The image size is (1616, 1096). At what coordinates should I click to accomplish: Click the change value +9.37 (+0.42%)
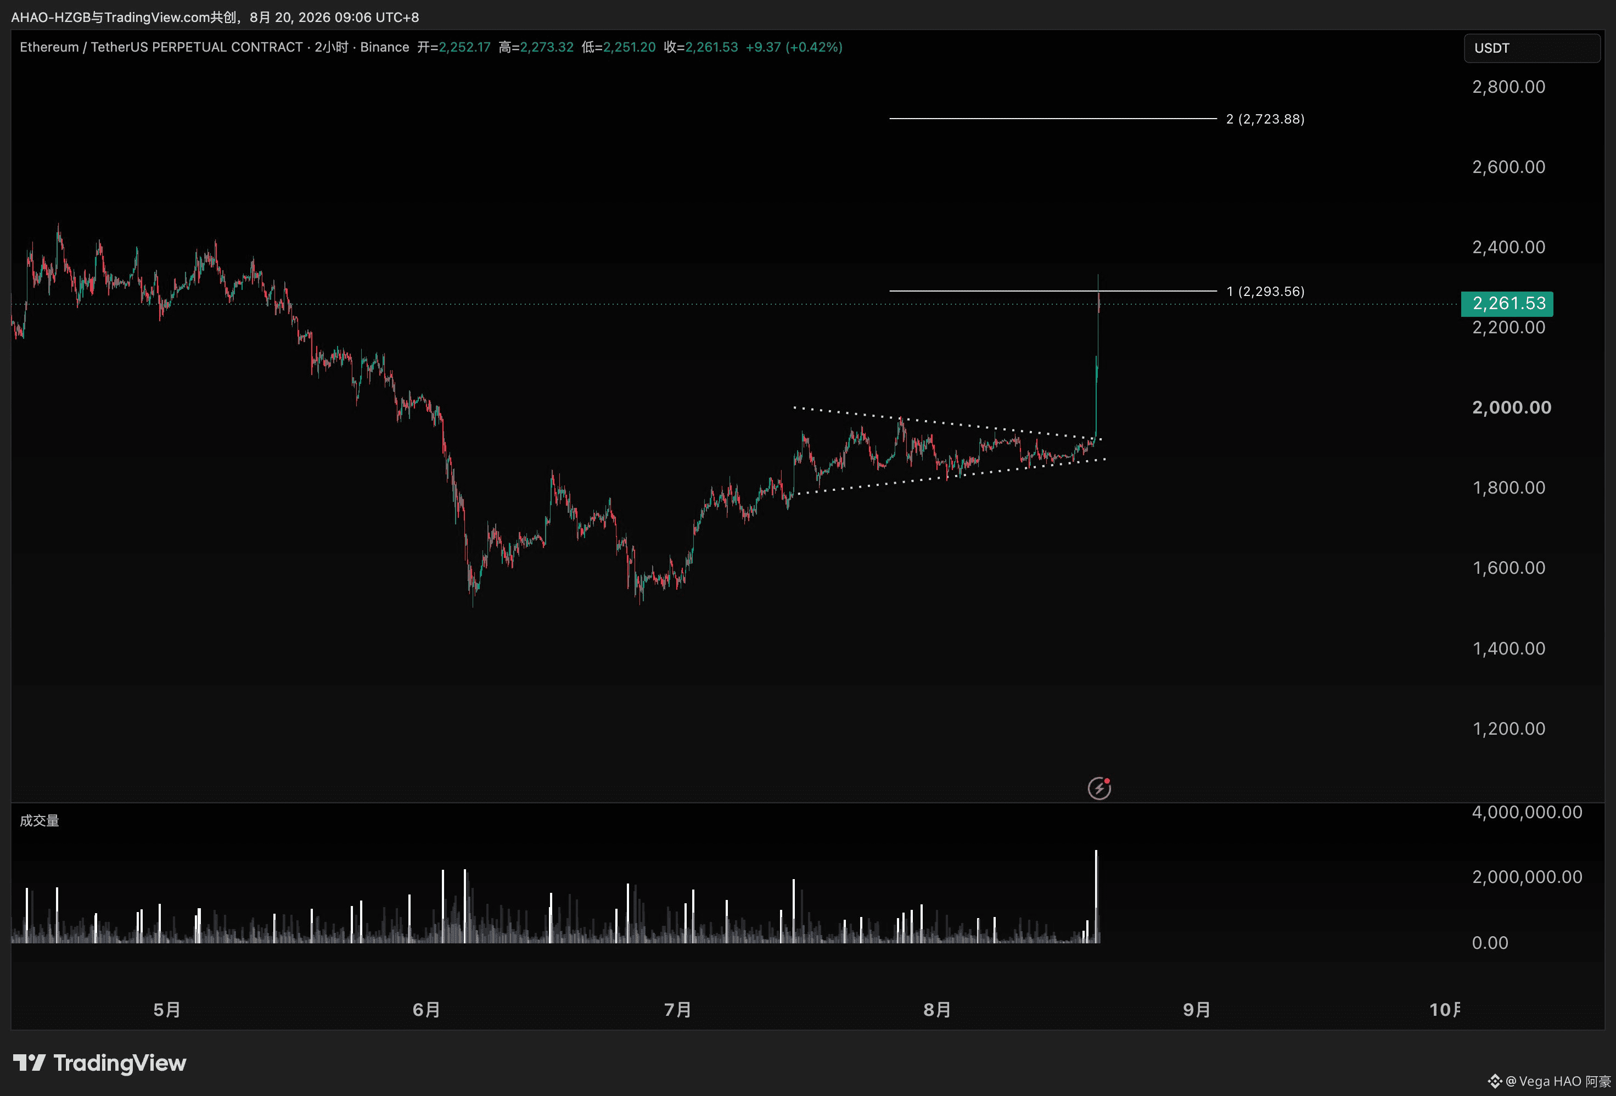794,47
